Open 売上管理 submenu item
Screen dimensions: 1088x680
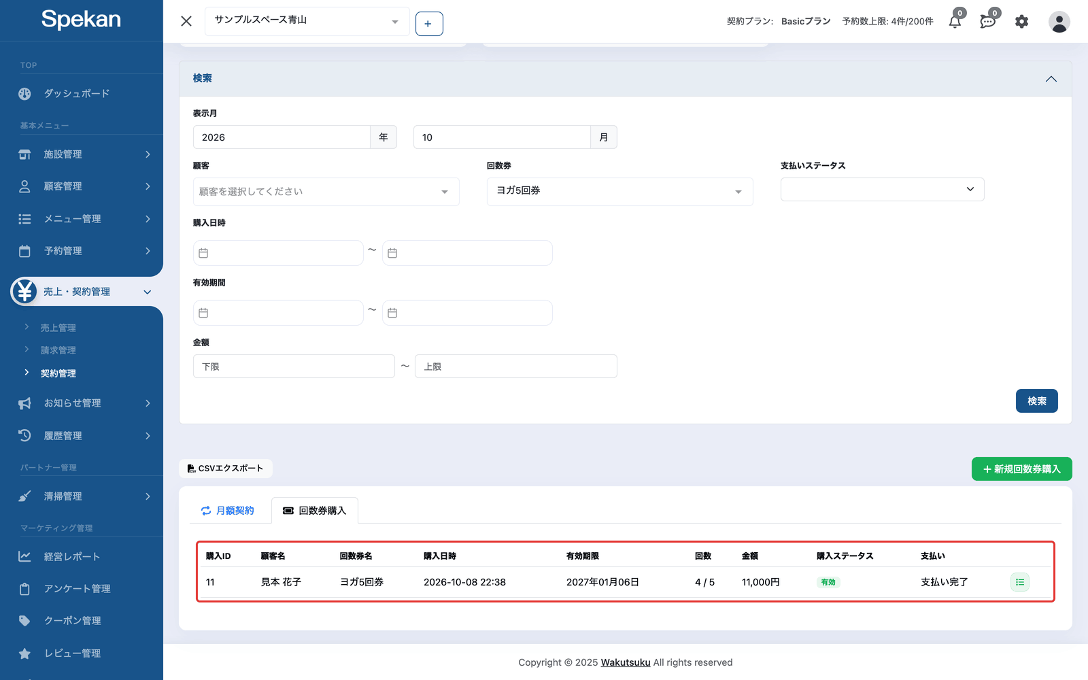pos(58,328)
